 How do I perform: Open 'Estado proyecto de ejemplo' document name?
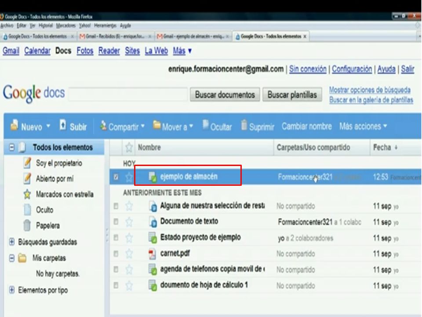[200, 237]
